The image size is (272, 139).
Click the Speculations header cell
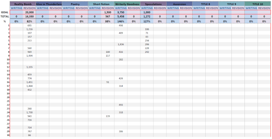(x=153, y=4)
